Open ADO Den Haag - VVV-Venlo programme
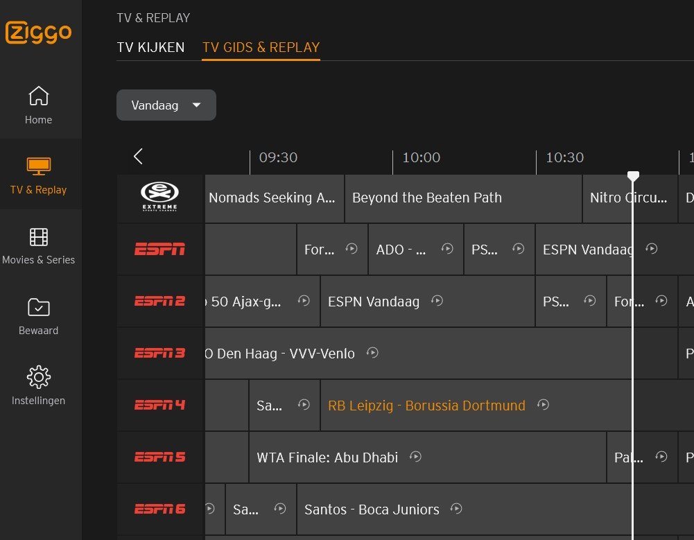The height and width of the screenshot is (540, 694). point(441,354)
